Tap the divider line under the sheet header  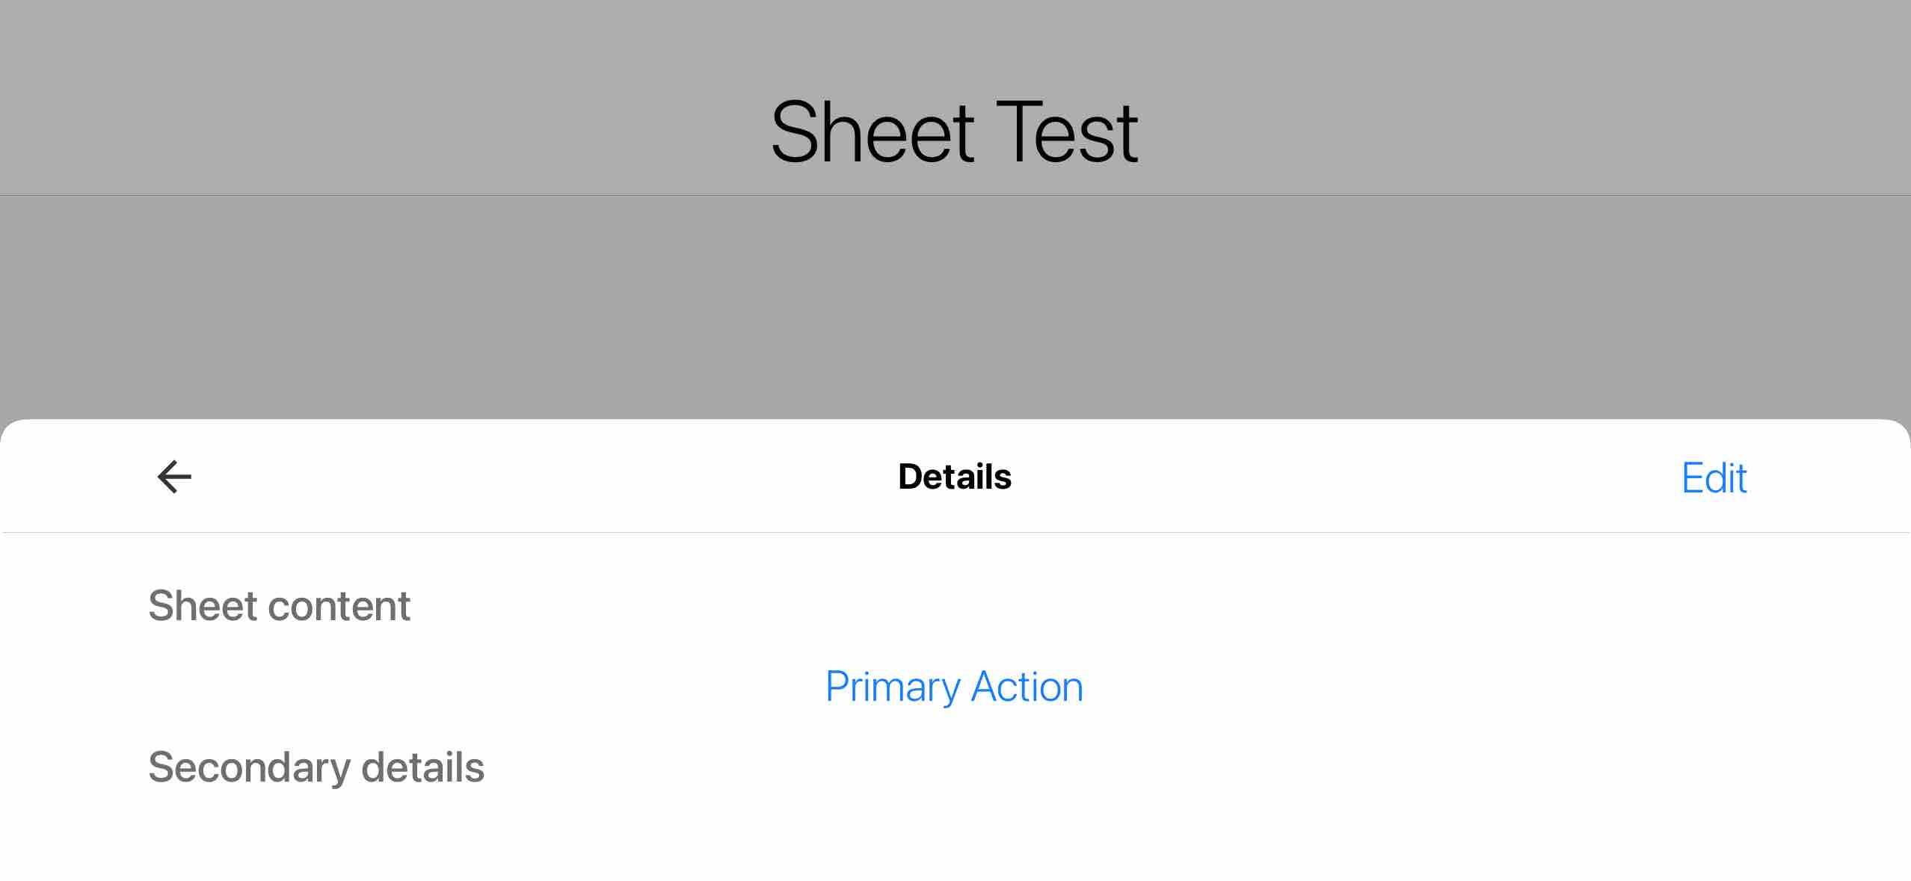pyautogui.click(x=955, y=532)
